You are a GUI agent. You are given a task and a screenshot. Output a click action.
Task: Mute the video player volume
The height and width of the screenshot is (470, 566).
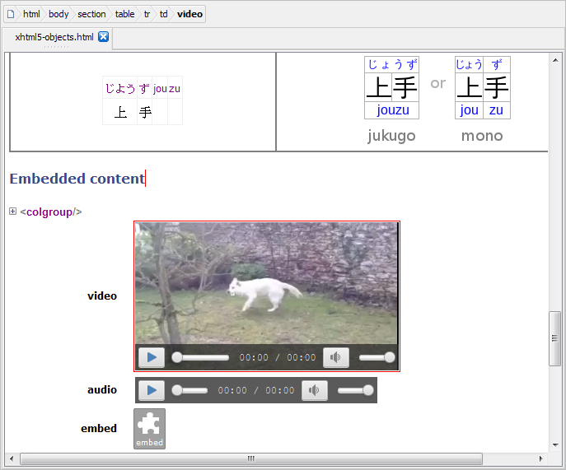[x=335, y=357]
